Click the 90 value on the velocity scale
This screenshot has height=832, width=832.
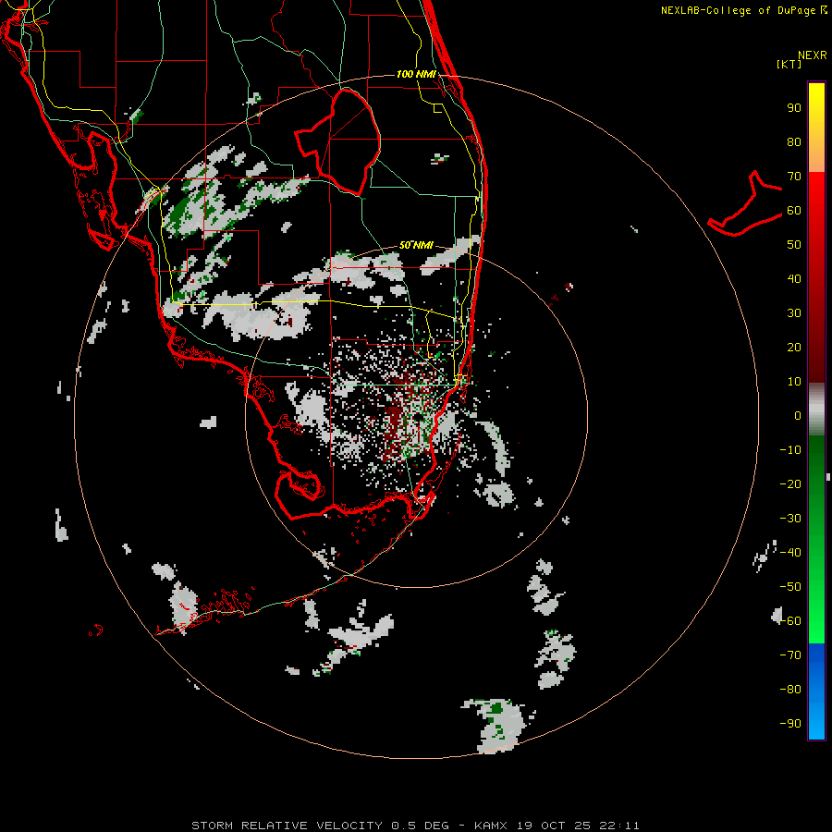tap(794, 108)
